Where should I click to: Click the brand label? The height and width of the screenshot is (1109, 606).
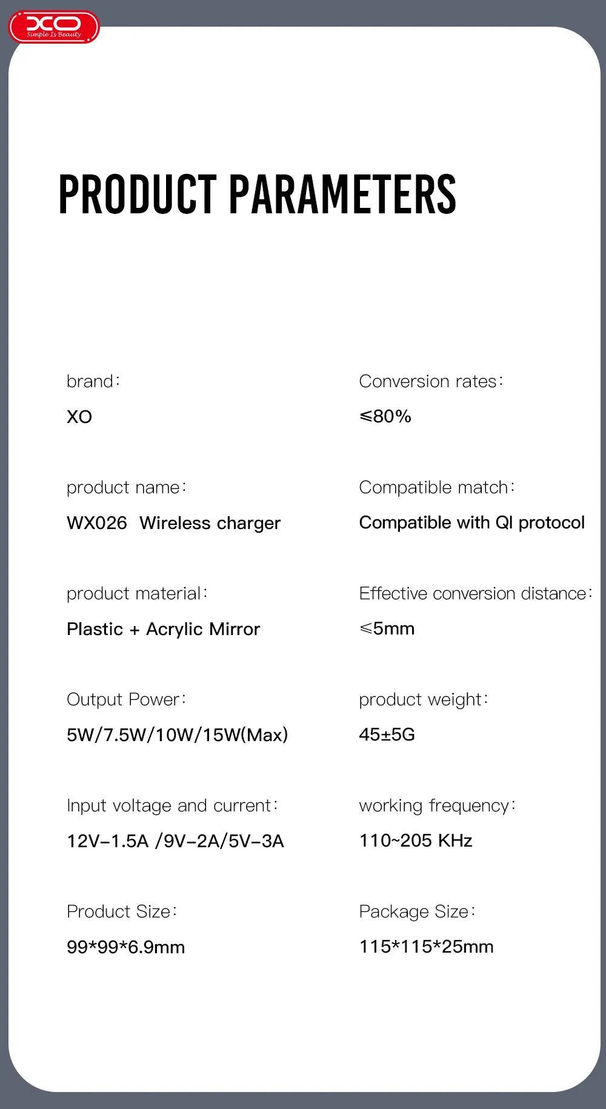point(93,381)
